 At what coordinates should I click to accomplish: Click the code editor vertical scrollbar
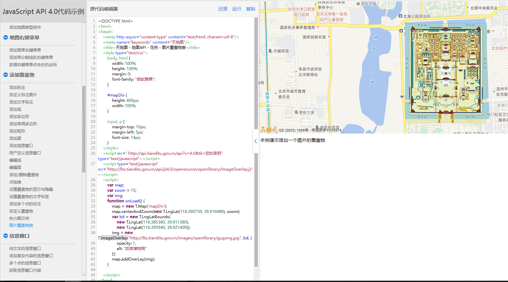(x=256, y=142)
